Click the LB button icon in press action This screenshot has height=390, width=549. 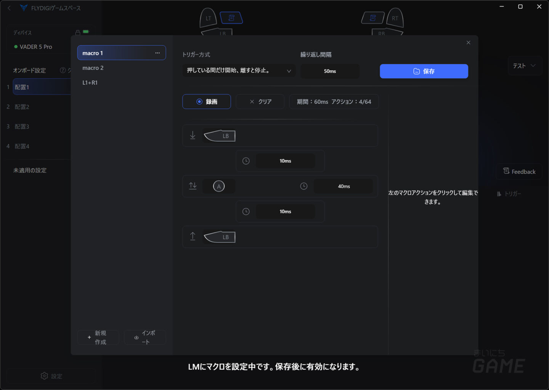(x=220, y=136)
